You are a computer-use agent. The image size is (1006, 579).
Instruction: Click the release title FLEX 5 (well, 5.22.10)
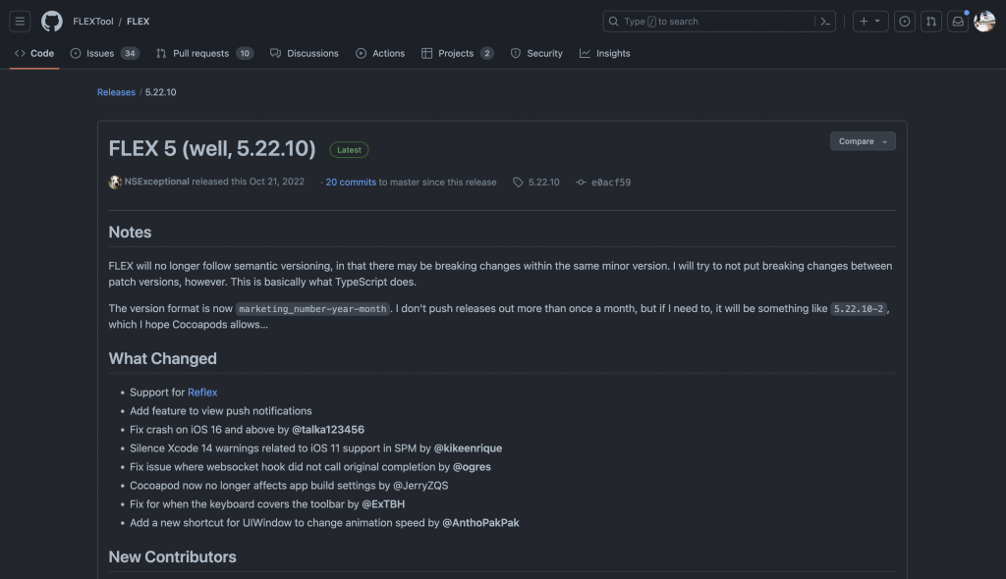click(x=212, y=149)
